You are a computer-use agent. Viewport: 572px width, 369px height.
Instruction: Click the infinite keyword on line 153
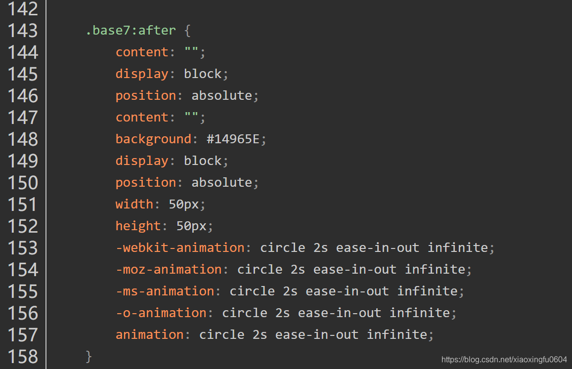[458, 247]
